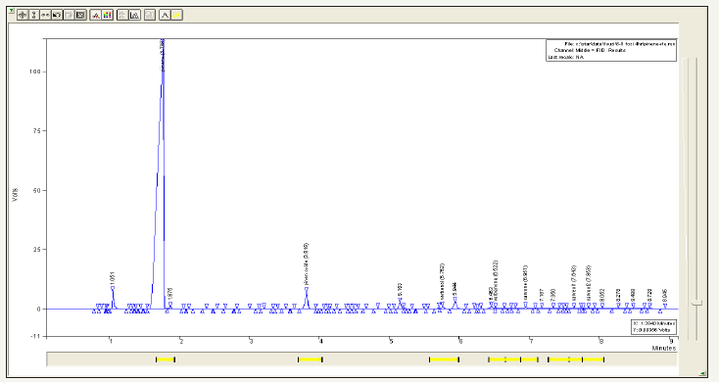Click the greyed redo zoom icon
Screen dimensions: 719x382
tap(69, 15)
